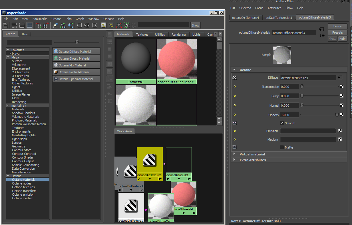Image resolution: width=352 pixels, height=225 pixels.
Task: Expand the Extra Attributes section
Action: click(x=234, y=160)
